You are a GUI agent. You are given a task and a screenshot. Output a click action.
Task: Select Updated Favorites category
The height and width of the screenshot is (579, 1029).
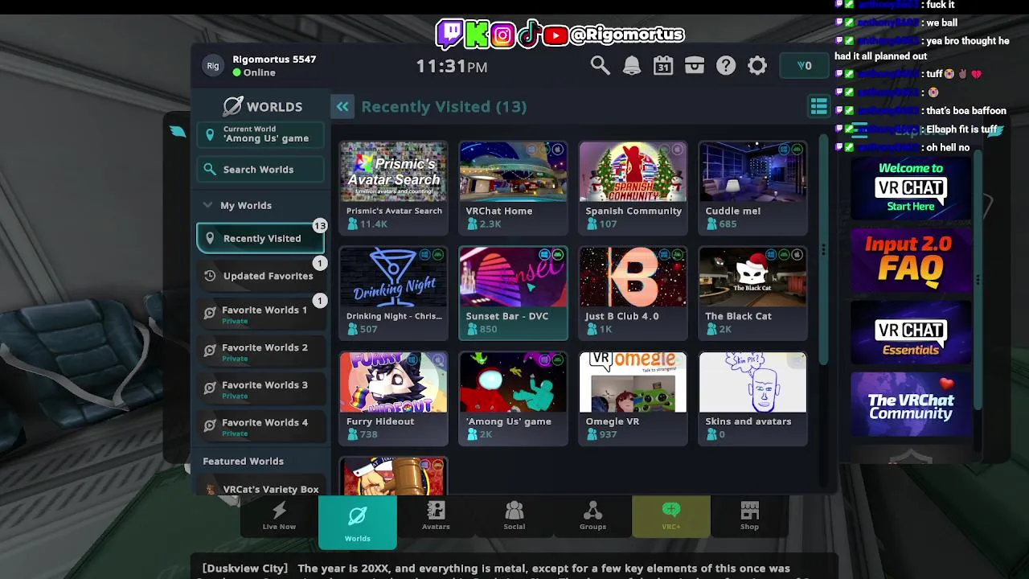click(260, 276)
